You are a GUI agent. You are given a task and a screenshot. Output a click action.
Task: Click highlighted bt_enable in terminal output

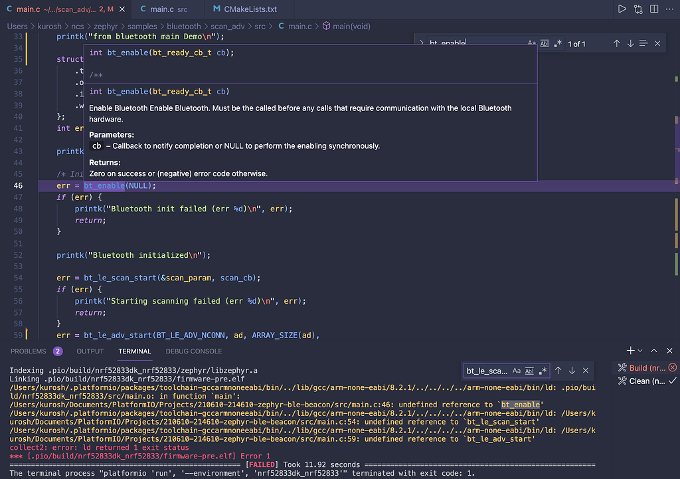click(521, 405)
